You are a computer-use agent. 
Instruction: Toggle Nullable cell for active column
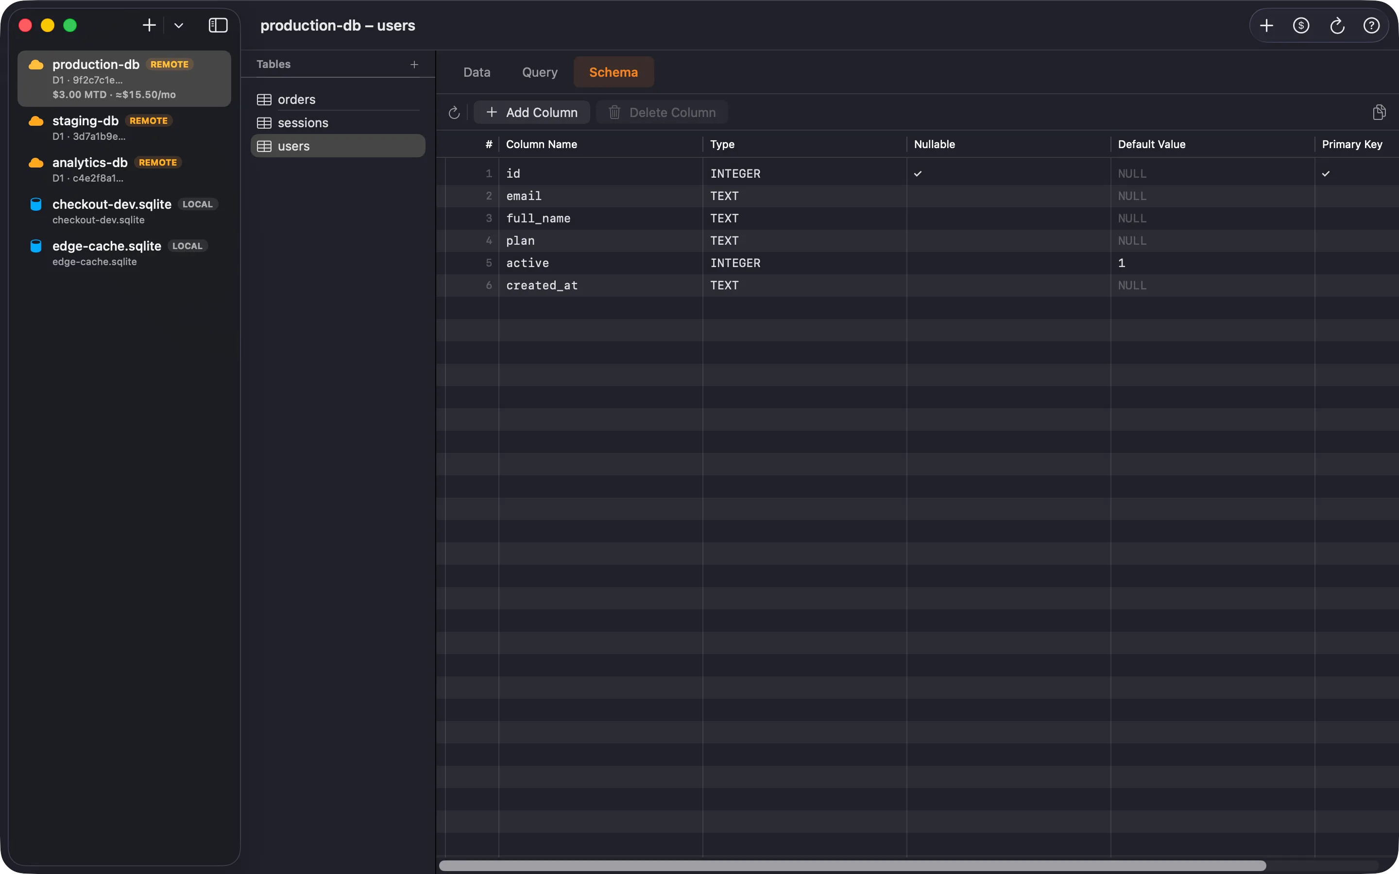[x=1008, y=263]
